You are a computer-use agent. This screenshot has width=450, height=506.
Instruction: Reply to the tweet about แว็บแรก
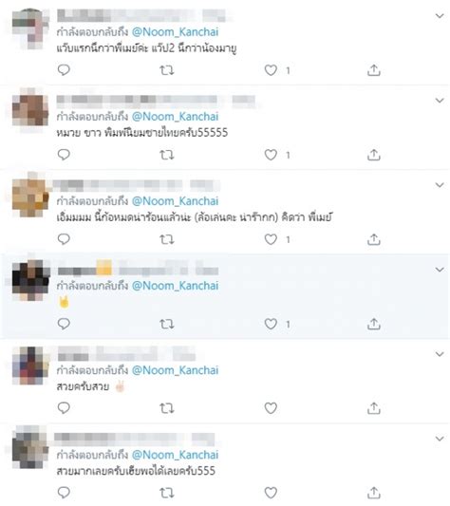tap(64, 69)
